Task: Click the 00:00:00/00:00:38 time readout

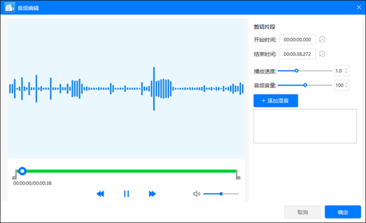Action: (x=33, y=183)
